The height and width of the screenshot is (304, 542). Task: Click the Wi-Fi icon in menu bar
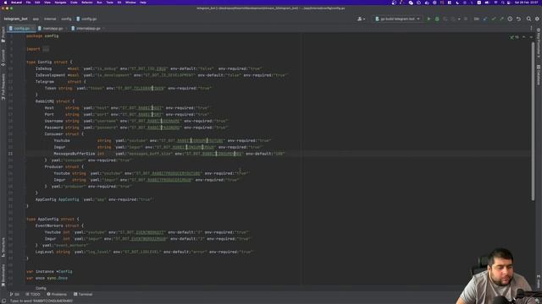[x=495, y=3]
